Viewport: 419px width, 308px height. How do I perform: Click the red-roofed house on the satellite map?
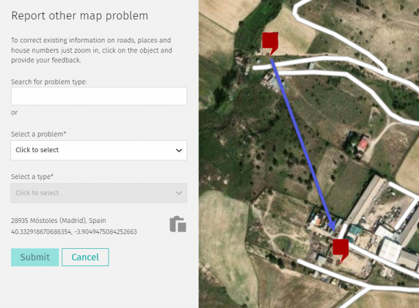pyautogui.click(x=363, y=145)
